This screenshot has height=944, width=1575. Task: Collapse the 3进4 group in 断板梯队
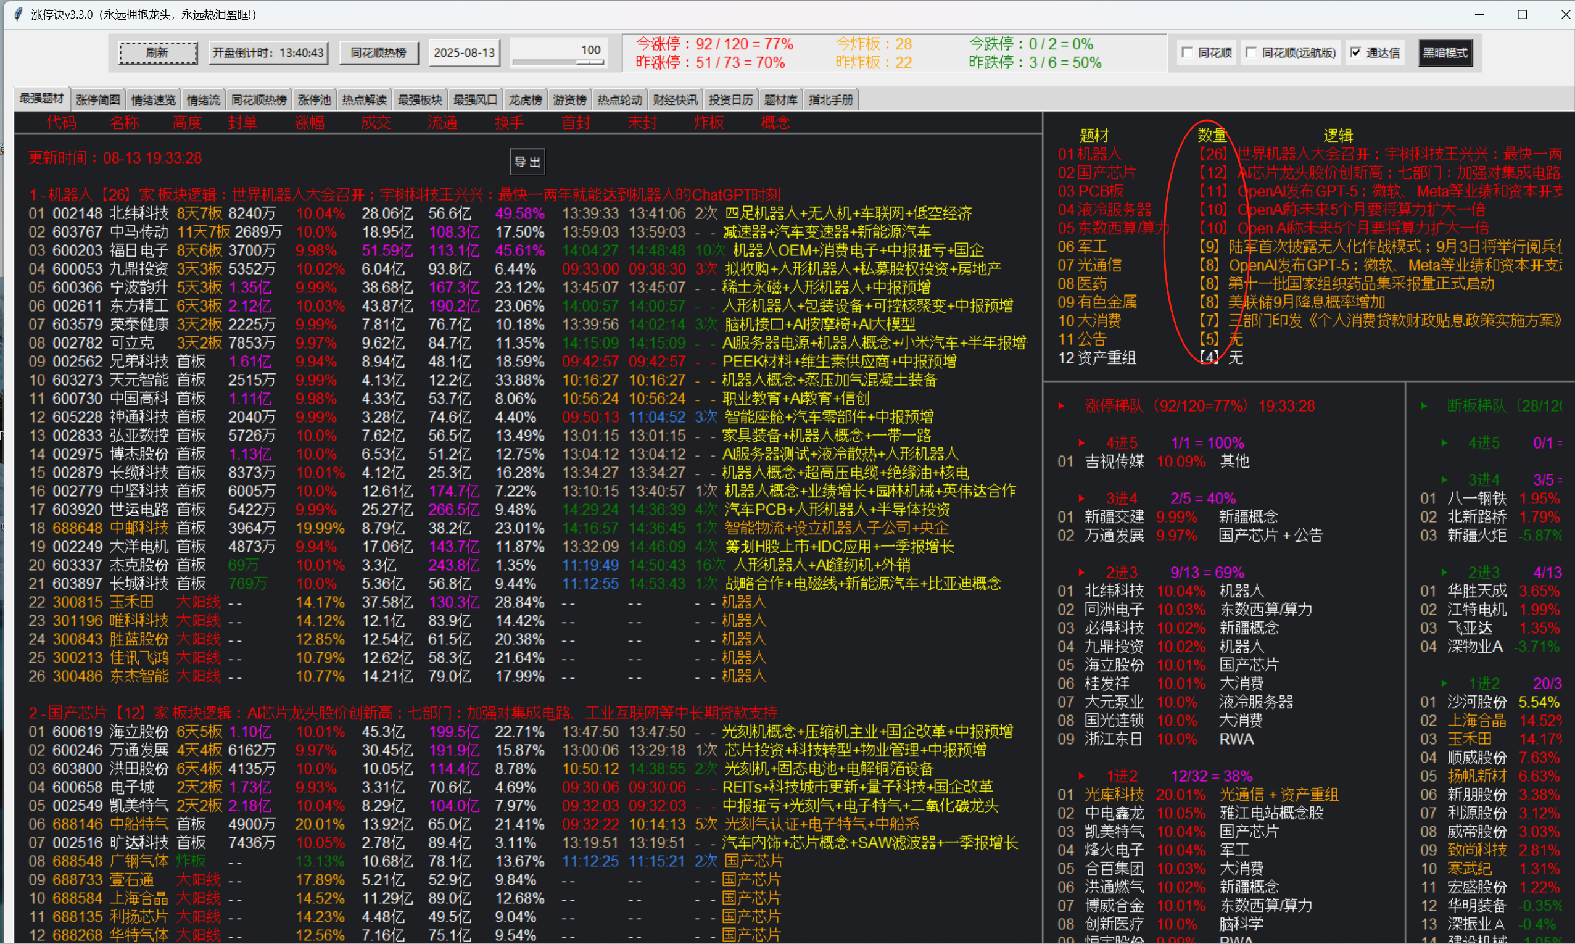[1445, 479]
